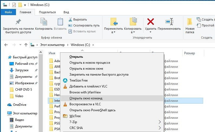Open the File tab
The image size is (215, 132).
tap(8, 12)
